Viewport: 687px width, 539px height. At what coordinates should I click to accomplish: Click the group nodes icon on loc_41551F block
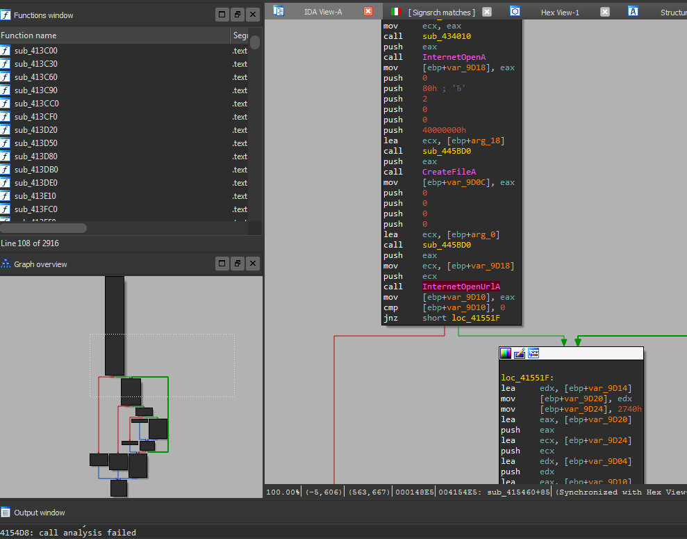[x=533, y=353]
